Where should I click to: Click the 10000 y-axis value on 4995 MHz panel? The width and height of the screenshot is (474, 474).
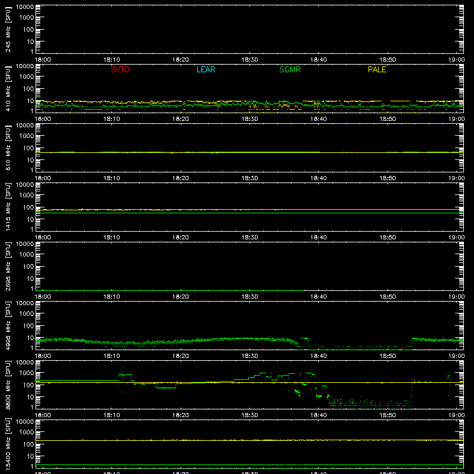[25, 303]
